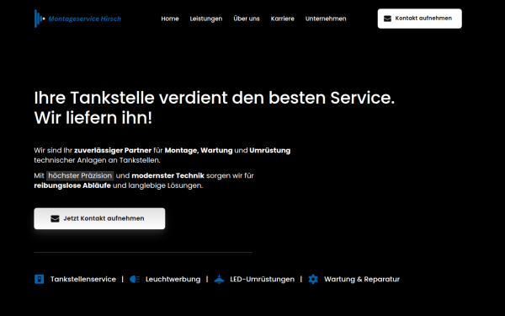Click the headlight icon beside Leuchtwerbung

[x=135, y=279]
